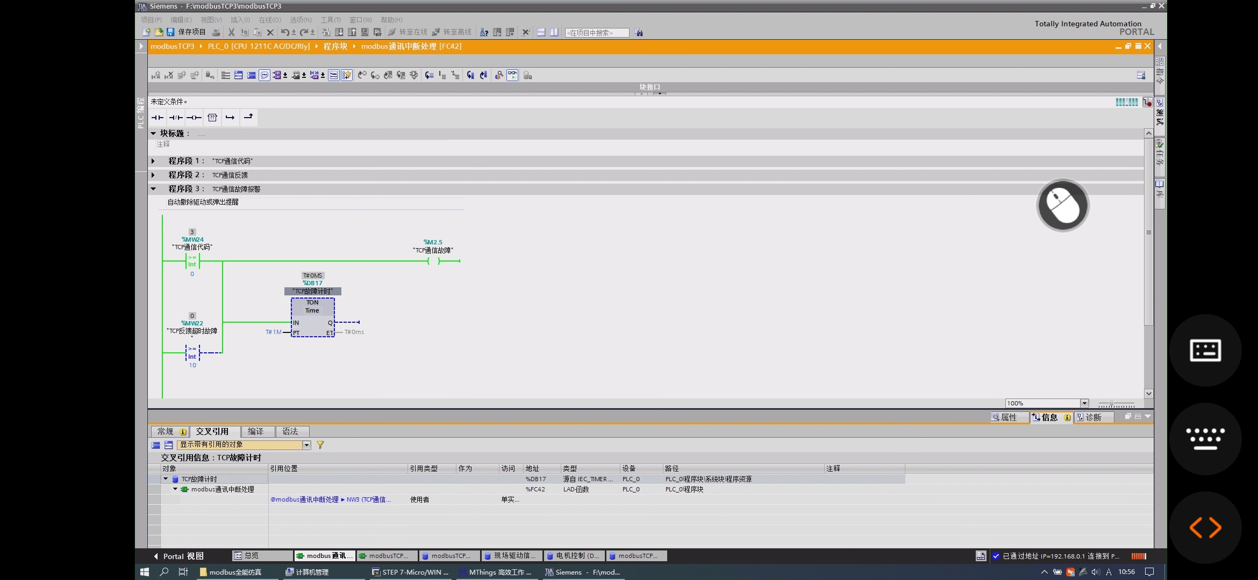This screenshot has height=580, width=1258.
Task: Click the save project icon
Action: coord(170,32)
